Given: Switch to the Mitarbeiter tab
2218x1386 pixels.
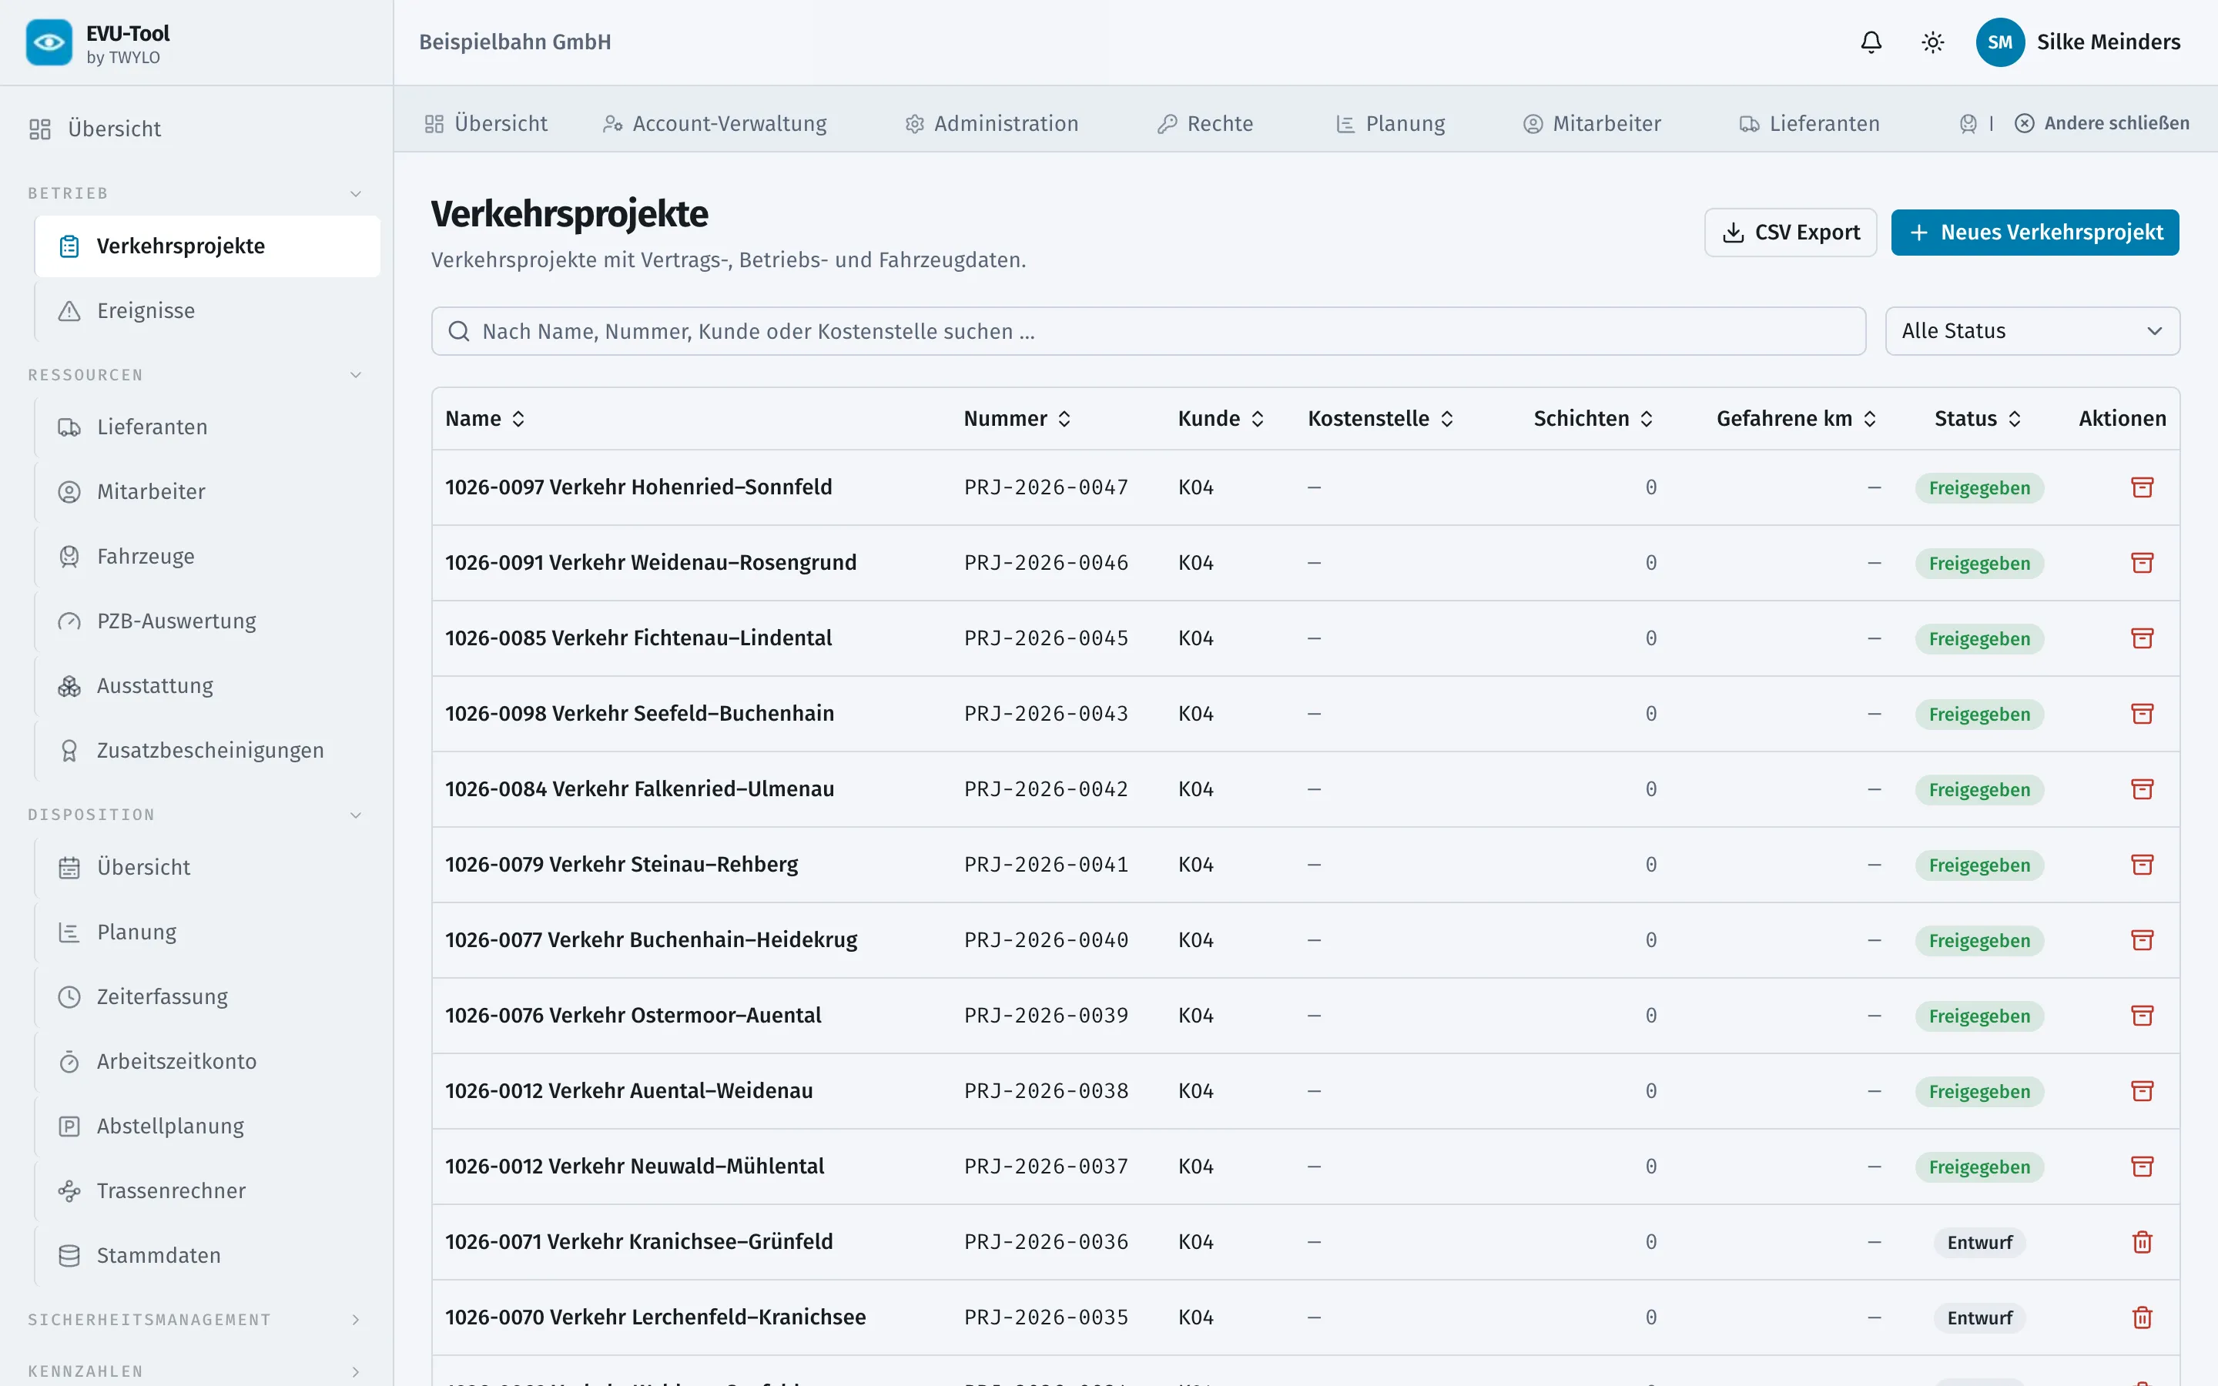Looking at the screenshot, I should click(1592, 124).
